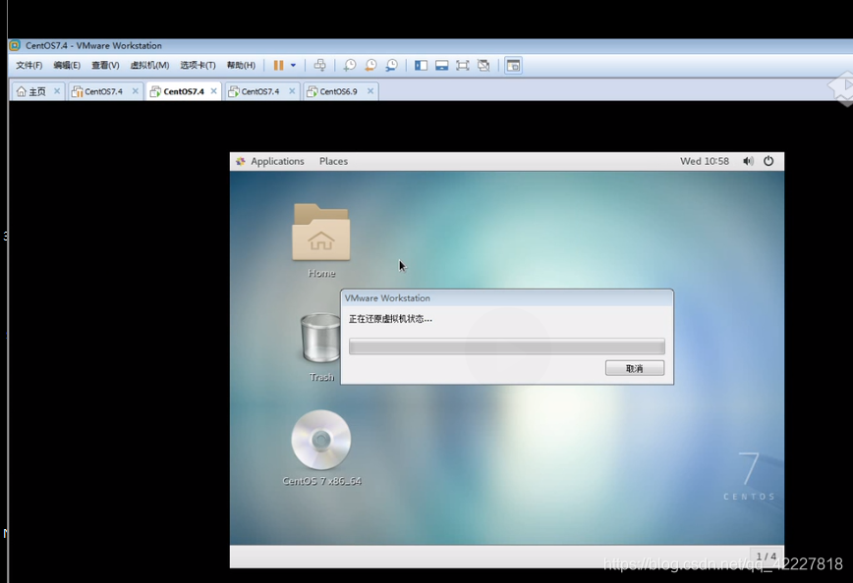Toggle the library sidebar view icon
The width and height of the screenshot is (853, 583).
(x=421, y=65)
